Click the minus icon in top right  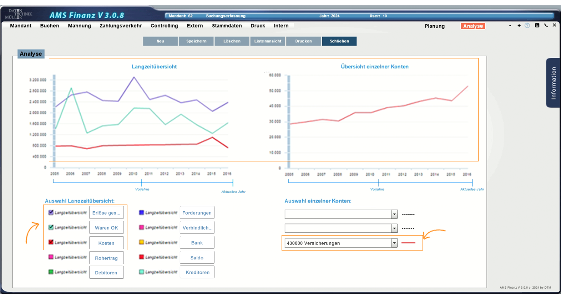click(510, 26)
